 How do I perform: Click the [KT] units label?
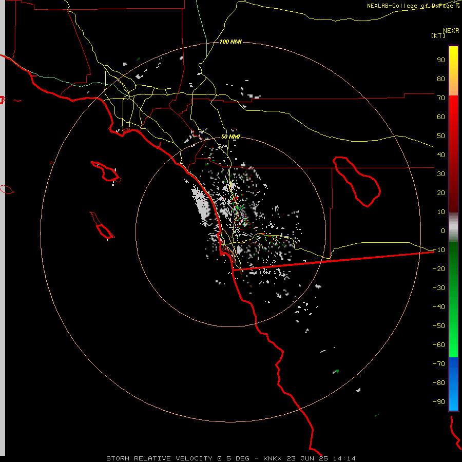pos(438,35)
